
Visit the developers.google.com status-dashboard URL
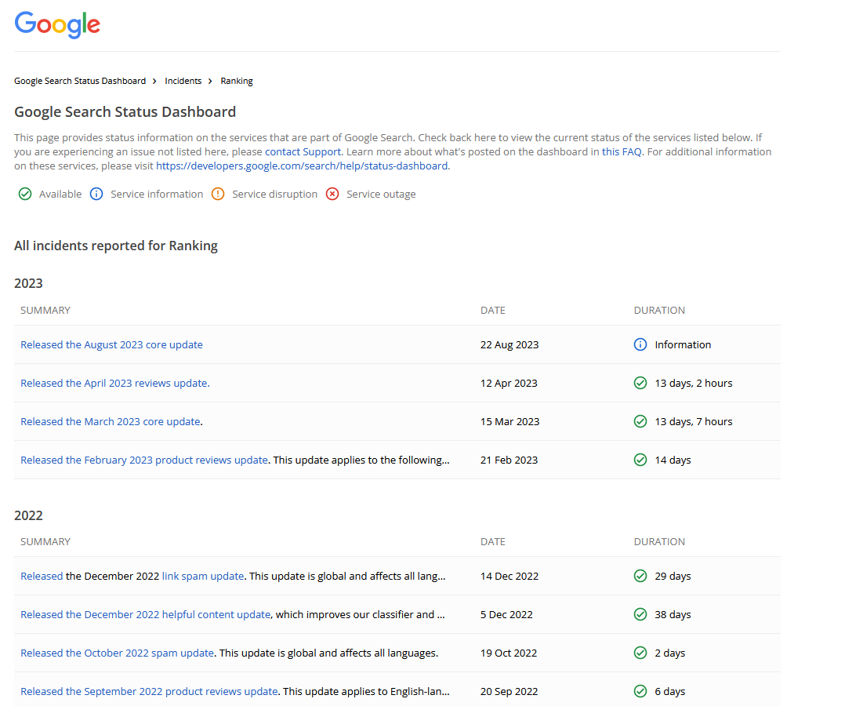302,166
